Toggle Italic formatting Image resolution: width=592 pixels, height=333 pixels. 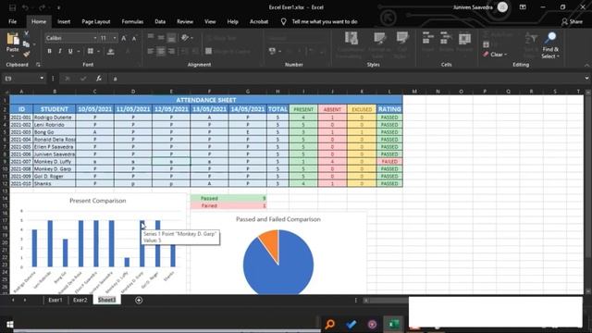pos(60,51)
